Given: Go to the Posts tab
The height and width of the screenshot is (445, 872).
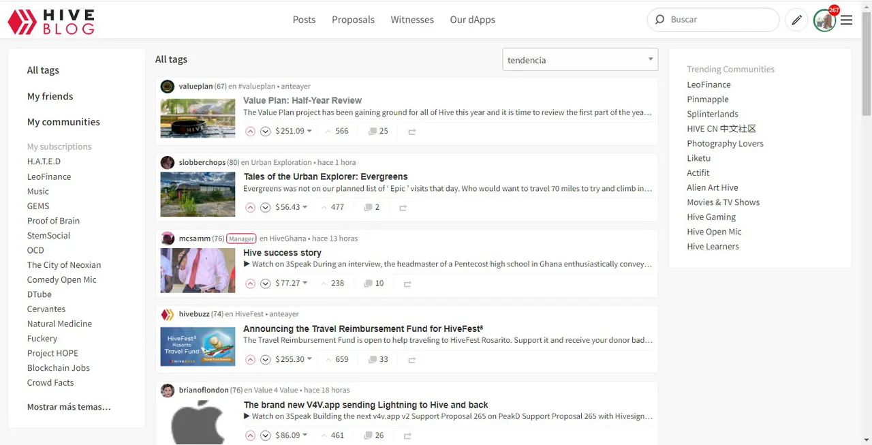Looking at the screenshot, I should pyautogui.click(x=304, y=20).
